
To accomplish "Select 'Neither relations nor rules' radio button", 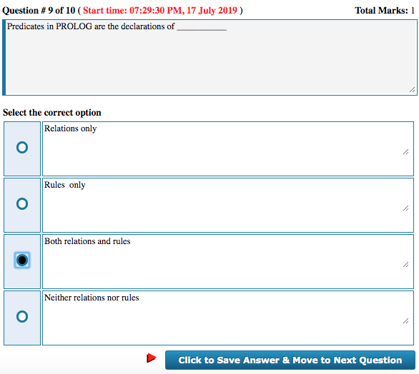I will (22, 317).
